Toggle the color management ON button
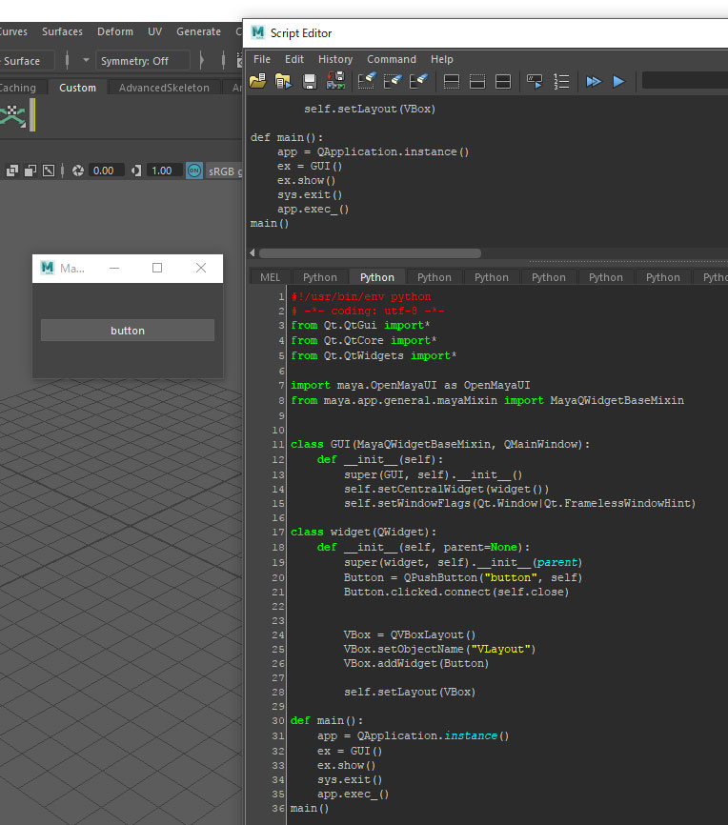 (x=194, y=171)
